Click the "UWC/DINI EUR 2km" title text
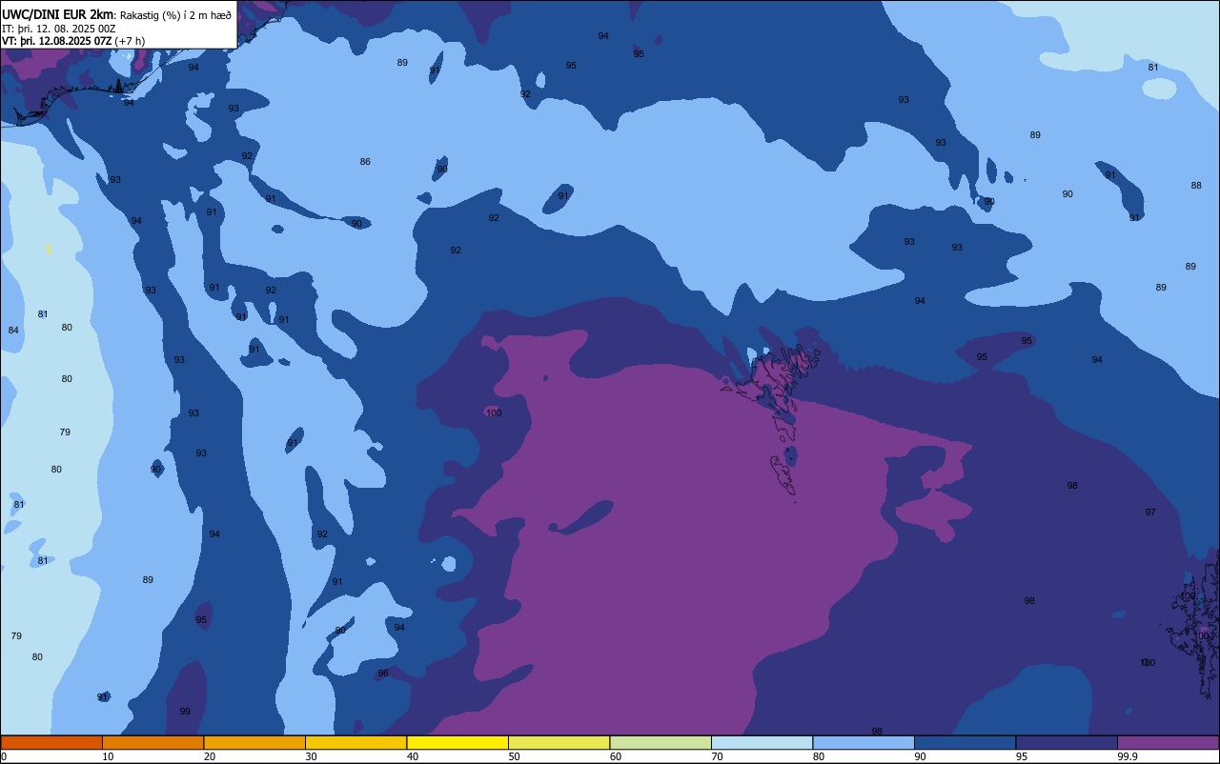This screenshot has width=1220, height=764. (x=57, y=14)
